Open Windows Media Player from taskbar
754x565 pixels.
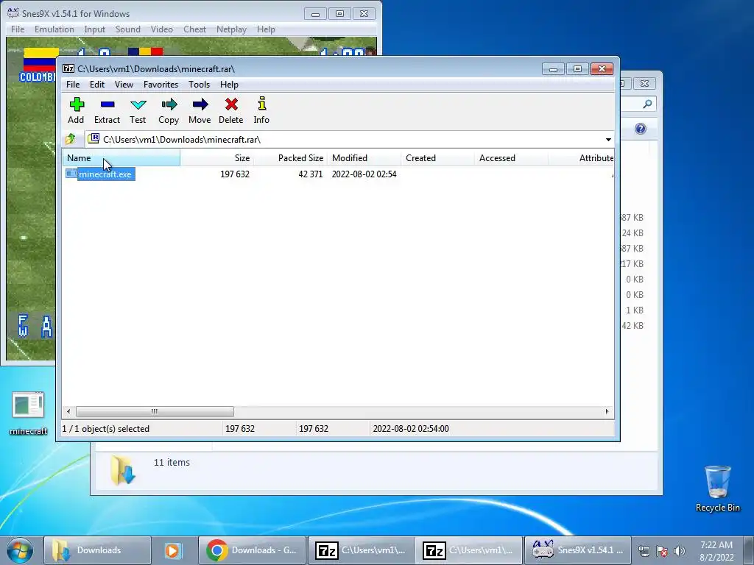[172, 550]
